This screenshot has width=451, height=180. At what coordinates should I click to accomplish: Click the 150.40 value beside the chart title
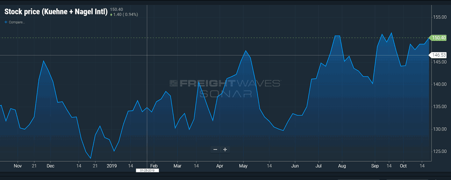pos(116,9)
